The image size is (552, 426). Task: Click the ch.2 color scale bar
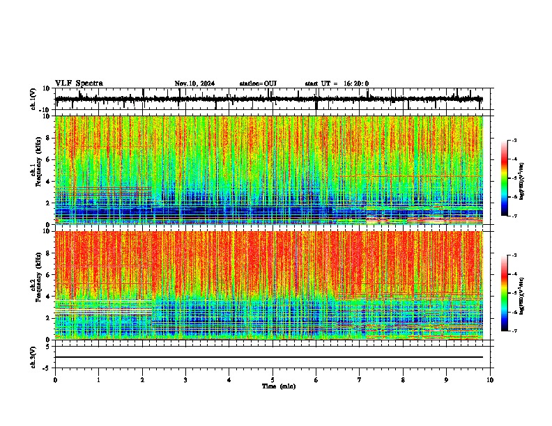pyautogui.click(x=505, y=293)
